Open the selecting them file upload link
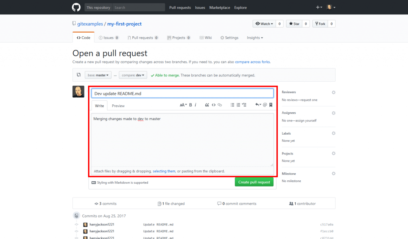 tap(164, 171)
